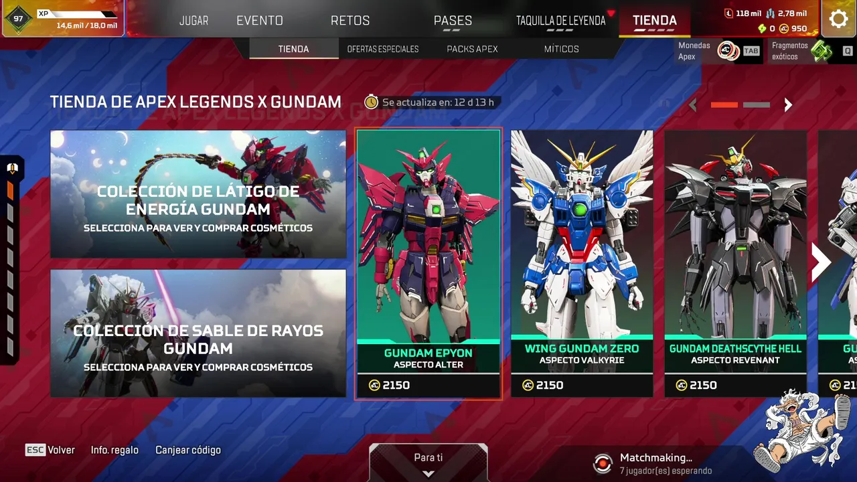The width and height of the screenshot is (857, 482).
Task: Open Colección de Sable de Rayos Gundam
Action: 198,333
